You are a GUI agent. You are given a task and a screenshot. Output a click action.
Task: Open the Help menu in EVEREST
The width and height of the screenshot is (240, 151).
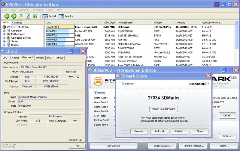tap(59, 10)
